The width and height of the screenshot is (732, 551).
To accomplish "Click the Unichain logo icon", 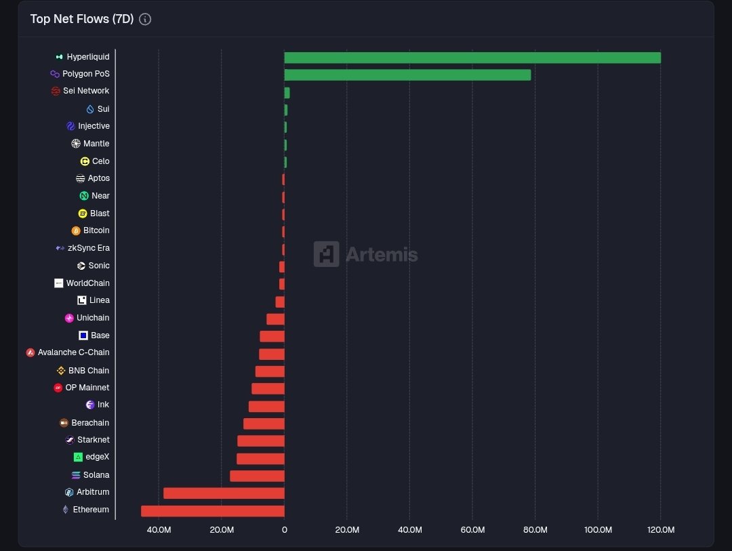I will [x=69, y=318].
